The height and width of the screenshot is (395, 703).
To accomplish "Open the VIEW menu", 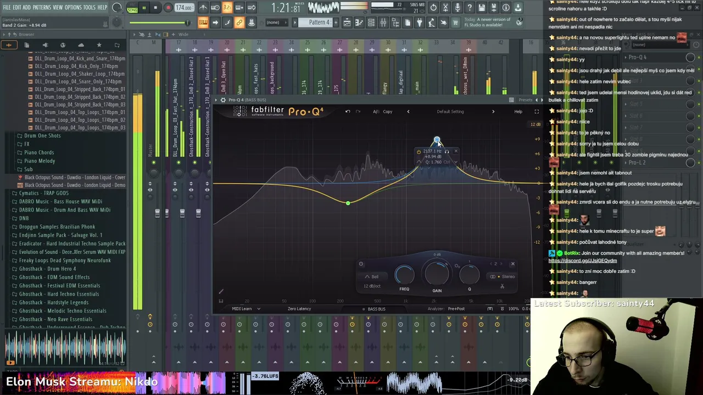I will point(58,7).
